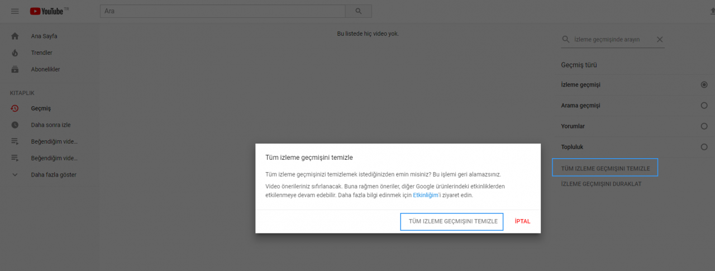Image resolution: width=715 pixels, height=271 pixels.
Task: Confirm TÜM İZLEME GEÇMİŞİNİ TEMİZLE in dialog
Action: click(x=452, y=221)
